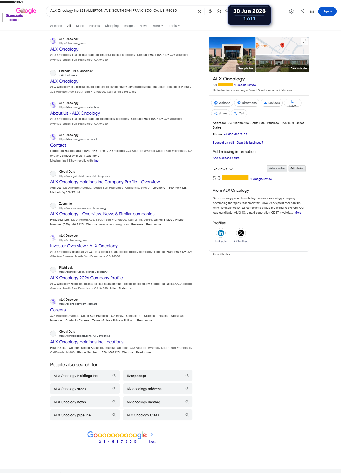The height and width of the screenshot is (473, 345).
Task: Click Suggest an edit link
Action: pos(223,143)
